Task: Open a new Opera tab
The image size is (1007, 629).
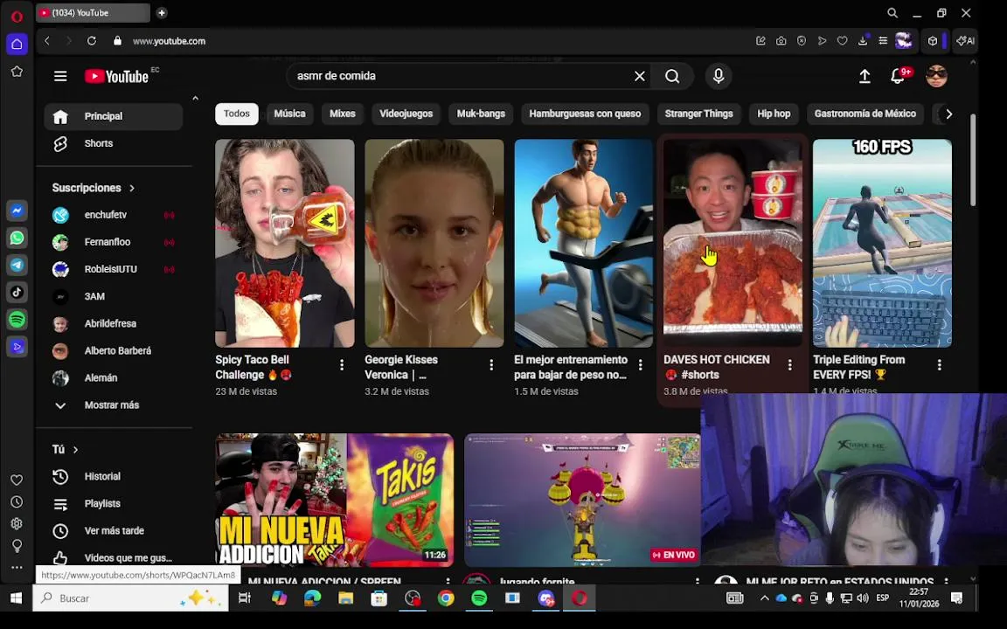Action: click(x=162, y=13)
